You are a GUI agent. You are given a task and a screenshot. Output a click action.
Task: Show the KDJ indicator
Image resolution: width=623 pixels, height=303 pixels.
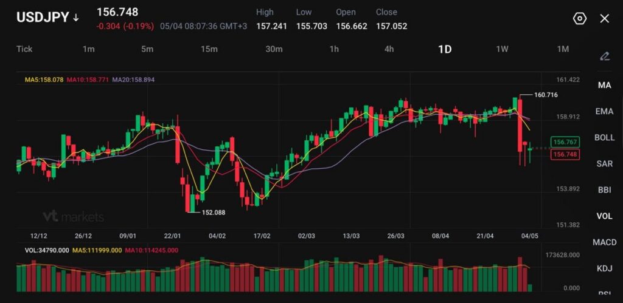[604, 268]
